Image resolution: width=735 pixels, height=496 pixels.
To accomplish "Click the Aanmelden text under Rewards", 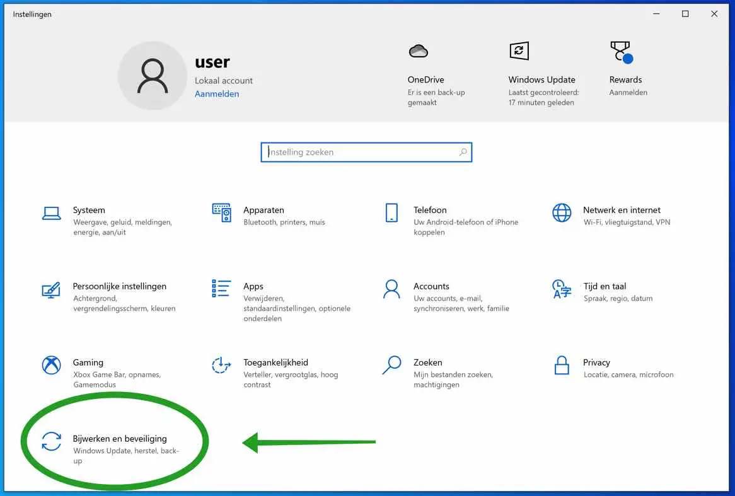I will coord(628,93).
